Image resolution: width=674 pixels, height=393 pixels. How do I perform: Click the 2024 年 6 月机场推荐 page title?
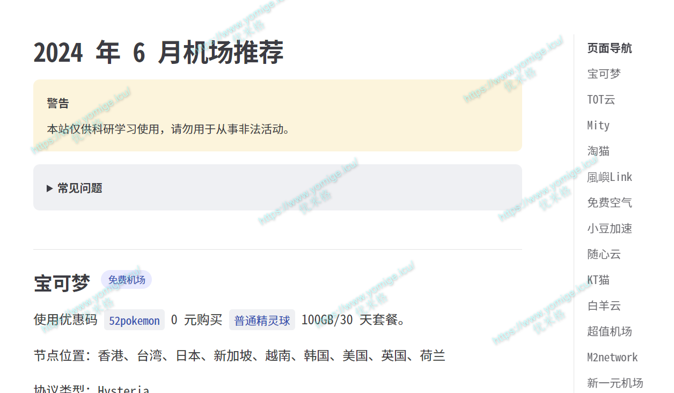[x=158, y=53]
